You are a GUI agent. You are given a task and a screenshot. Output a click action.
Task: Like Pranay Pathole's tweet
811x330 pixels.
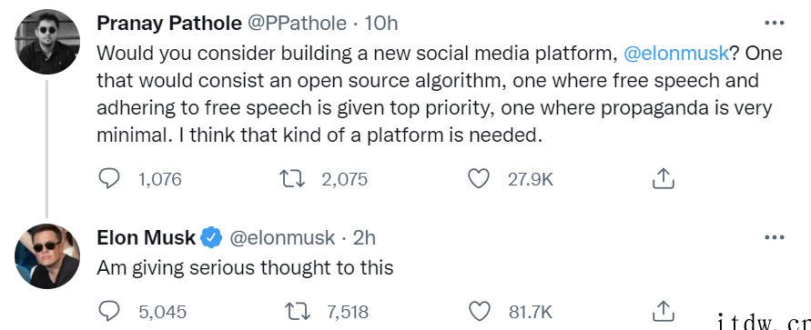tap(479, 179)
